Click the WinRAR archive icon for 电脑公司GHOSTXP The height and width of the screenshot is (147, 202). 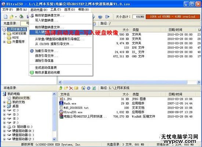pyautogui.click(x=61, y=116)
